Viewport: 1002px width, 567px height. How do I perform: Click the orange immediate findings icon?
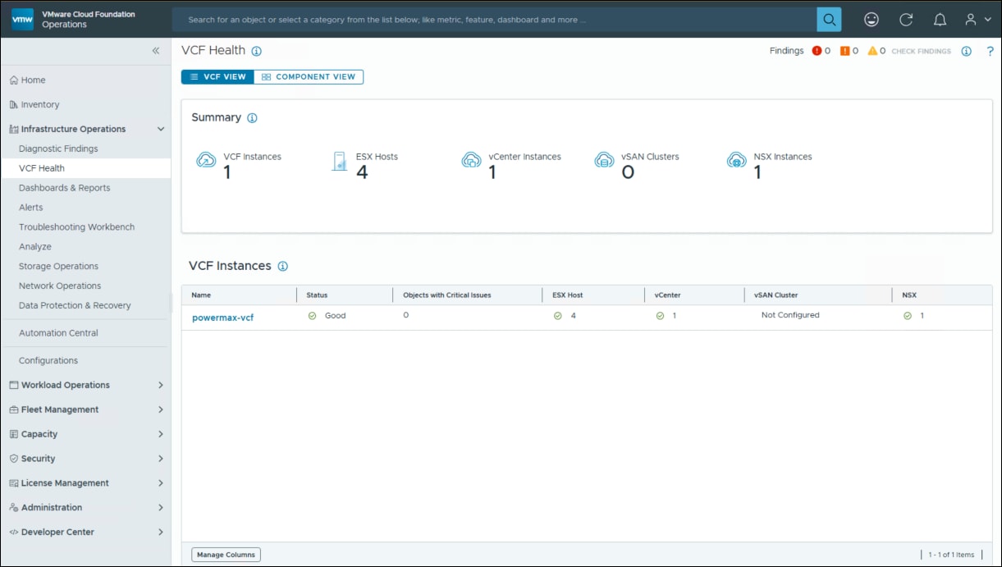pos(844,51)
